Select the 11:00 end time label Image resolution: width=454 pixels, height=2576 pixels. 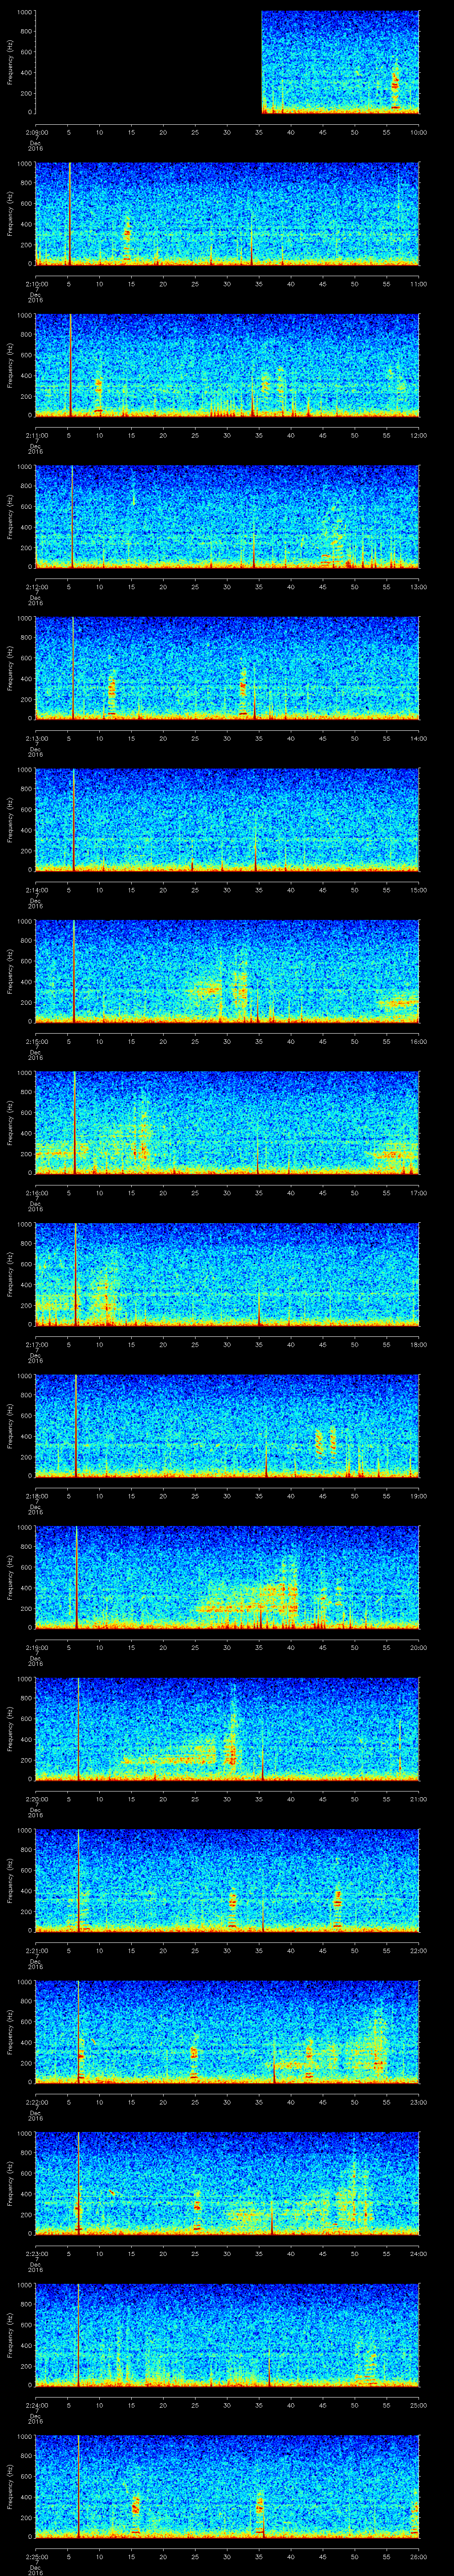[418, 284]
